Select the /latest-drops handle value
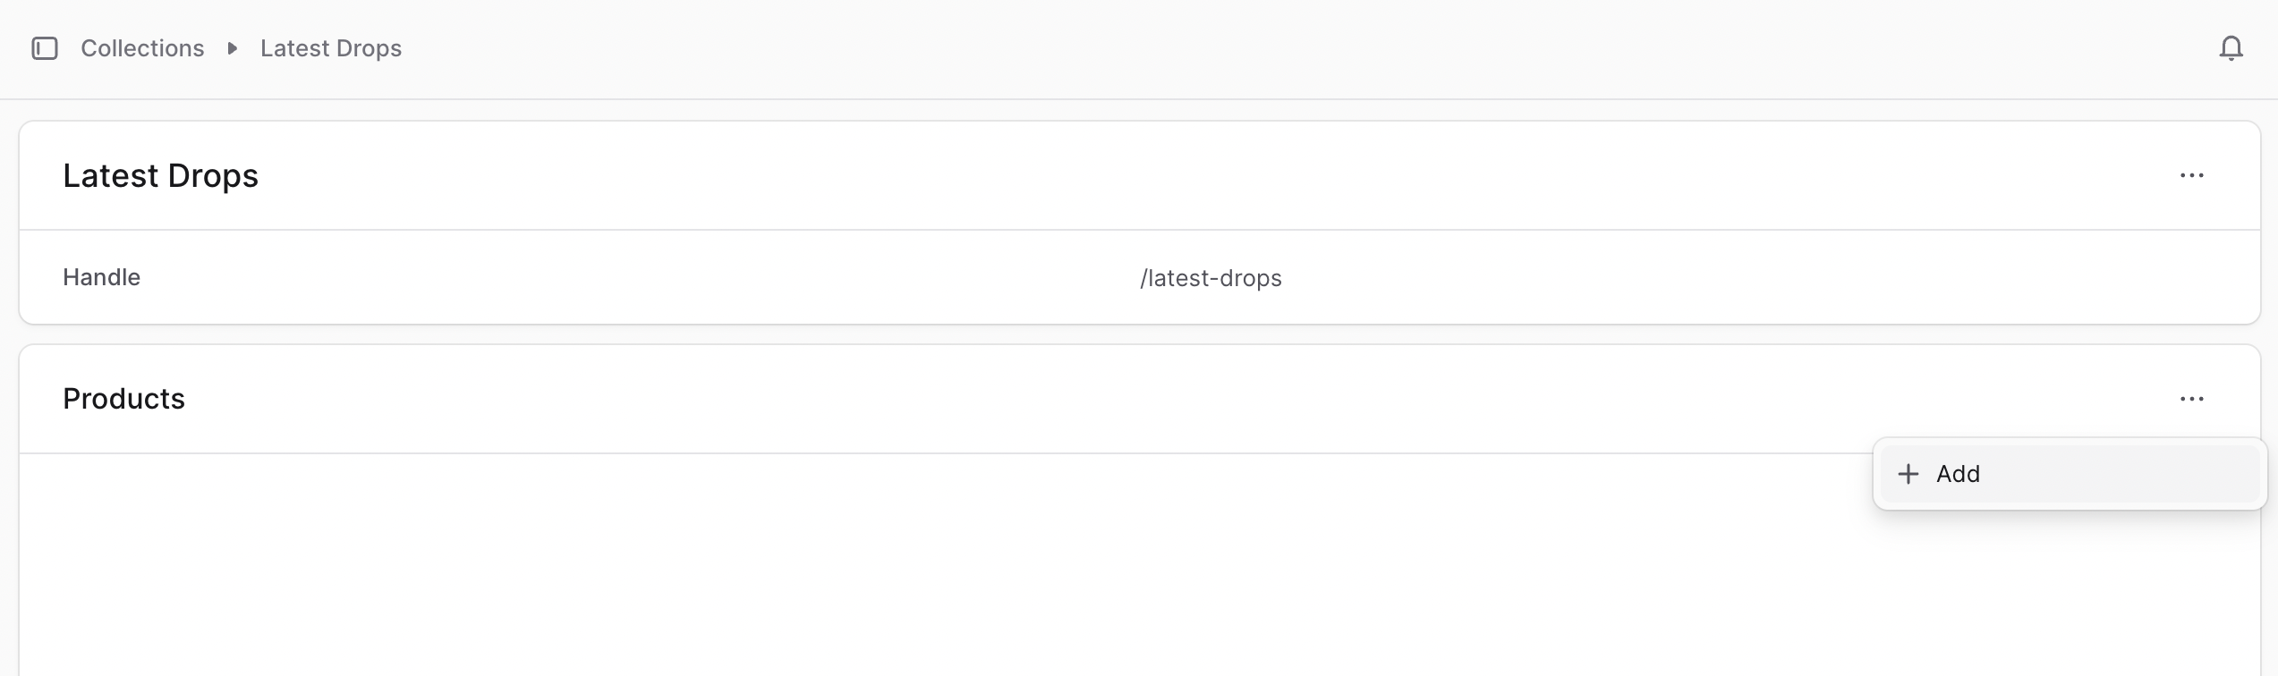The image size is (2278, 676). [1211, 278]
